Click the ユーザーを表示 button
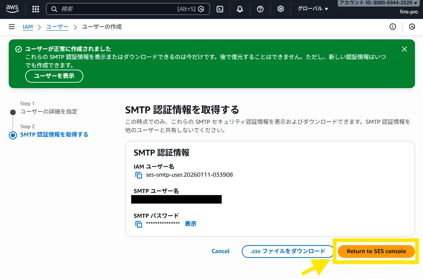Viewport: 423px width, 279px height. tap(54, 76)
